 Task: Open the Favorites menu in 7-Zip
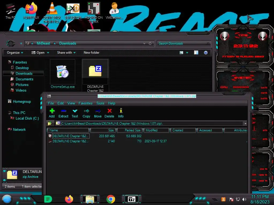click(85, 103)
